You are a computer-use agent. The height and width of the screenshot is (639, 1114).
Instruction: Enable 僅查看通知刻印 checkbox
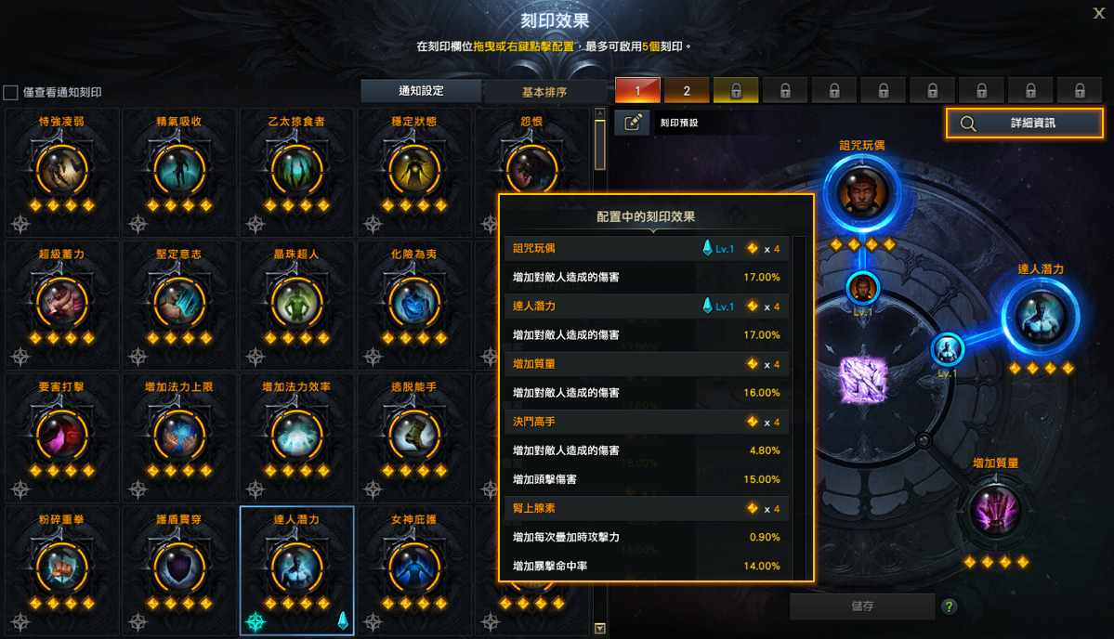(10, 92)
